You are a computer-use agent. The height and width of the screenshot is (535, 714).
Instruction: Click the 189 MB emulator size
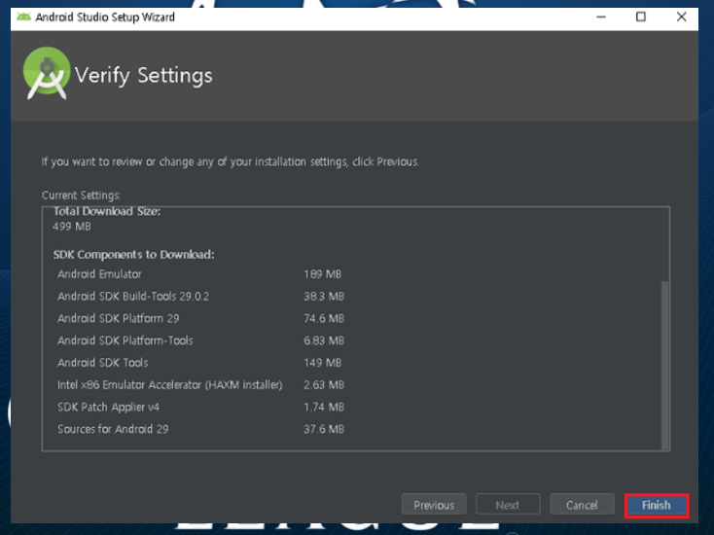[322, 274]
